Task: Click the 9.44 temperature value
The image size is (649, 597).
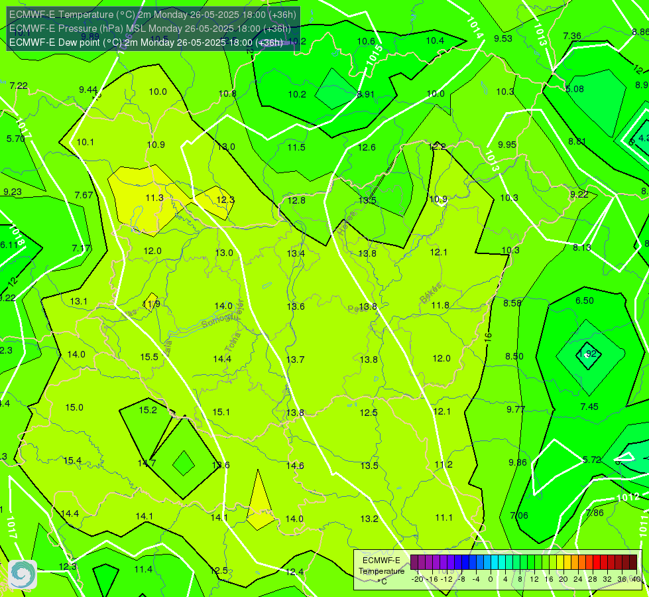Action: point(88,90)
